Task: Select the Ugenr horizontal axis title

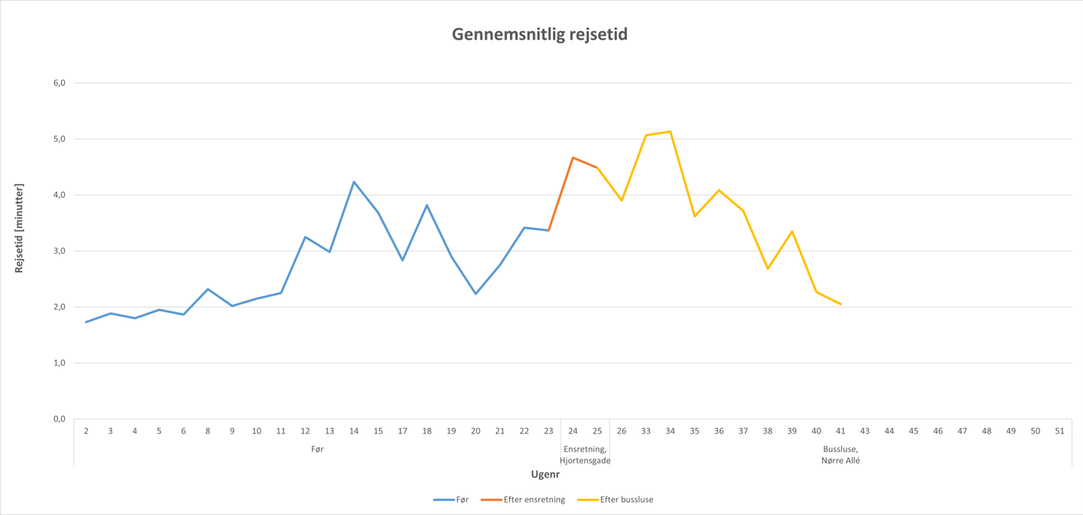Action: pyautogui.click(x=545, y=475)
